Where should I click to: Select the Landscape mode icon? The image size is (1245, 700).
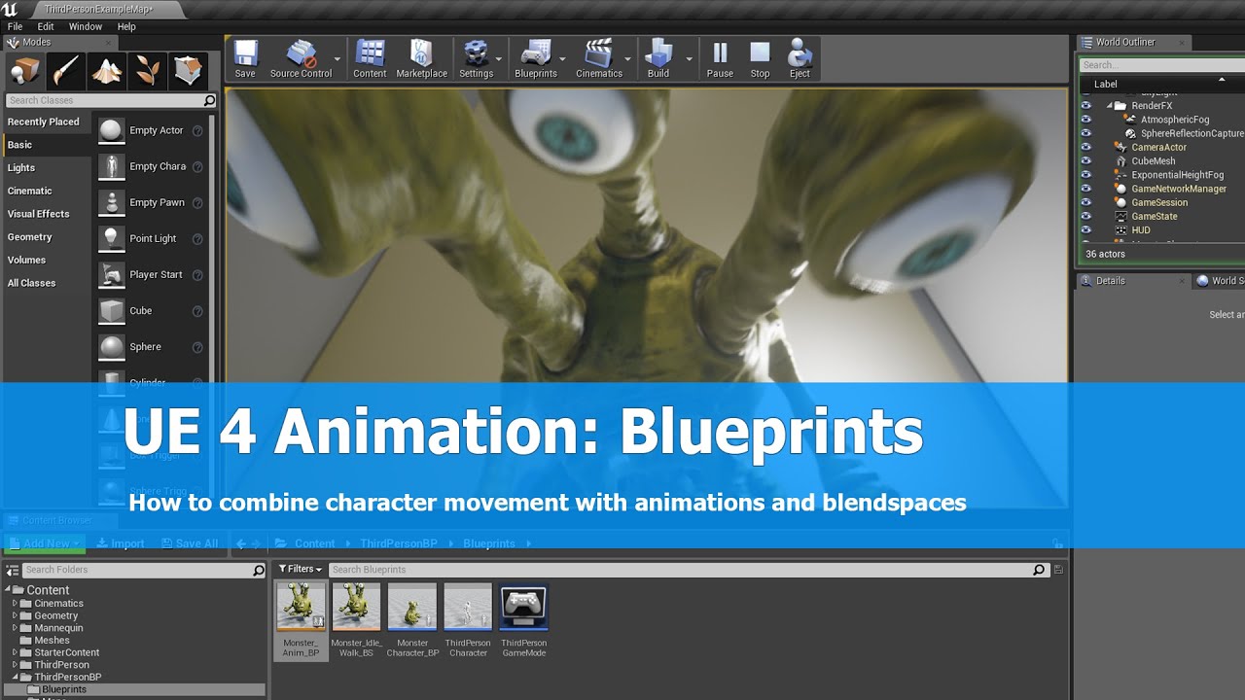[x=107, y=70]
